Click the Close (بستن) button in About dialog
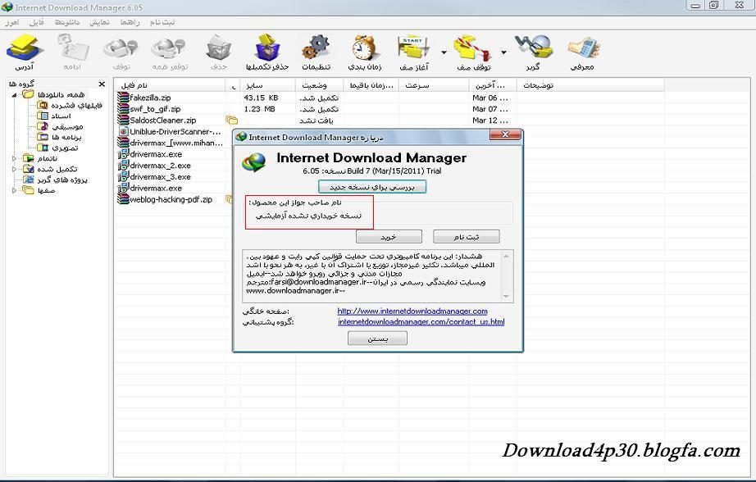This screenshot has height=482, width=756. [377, 339]
